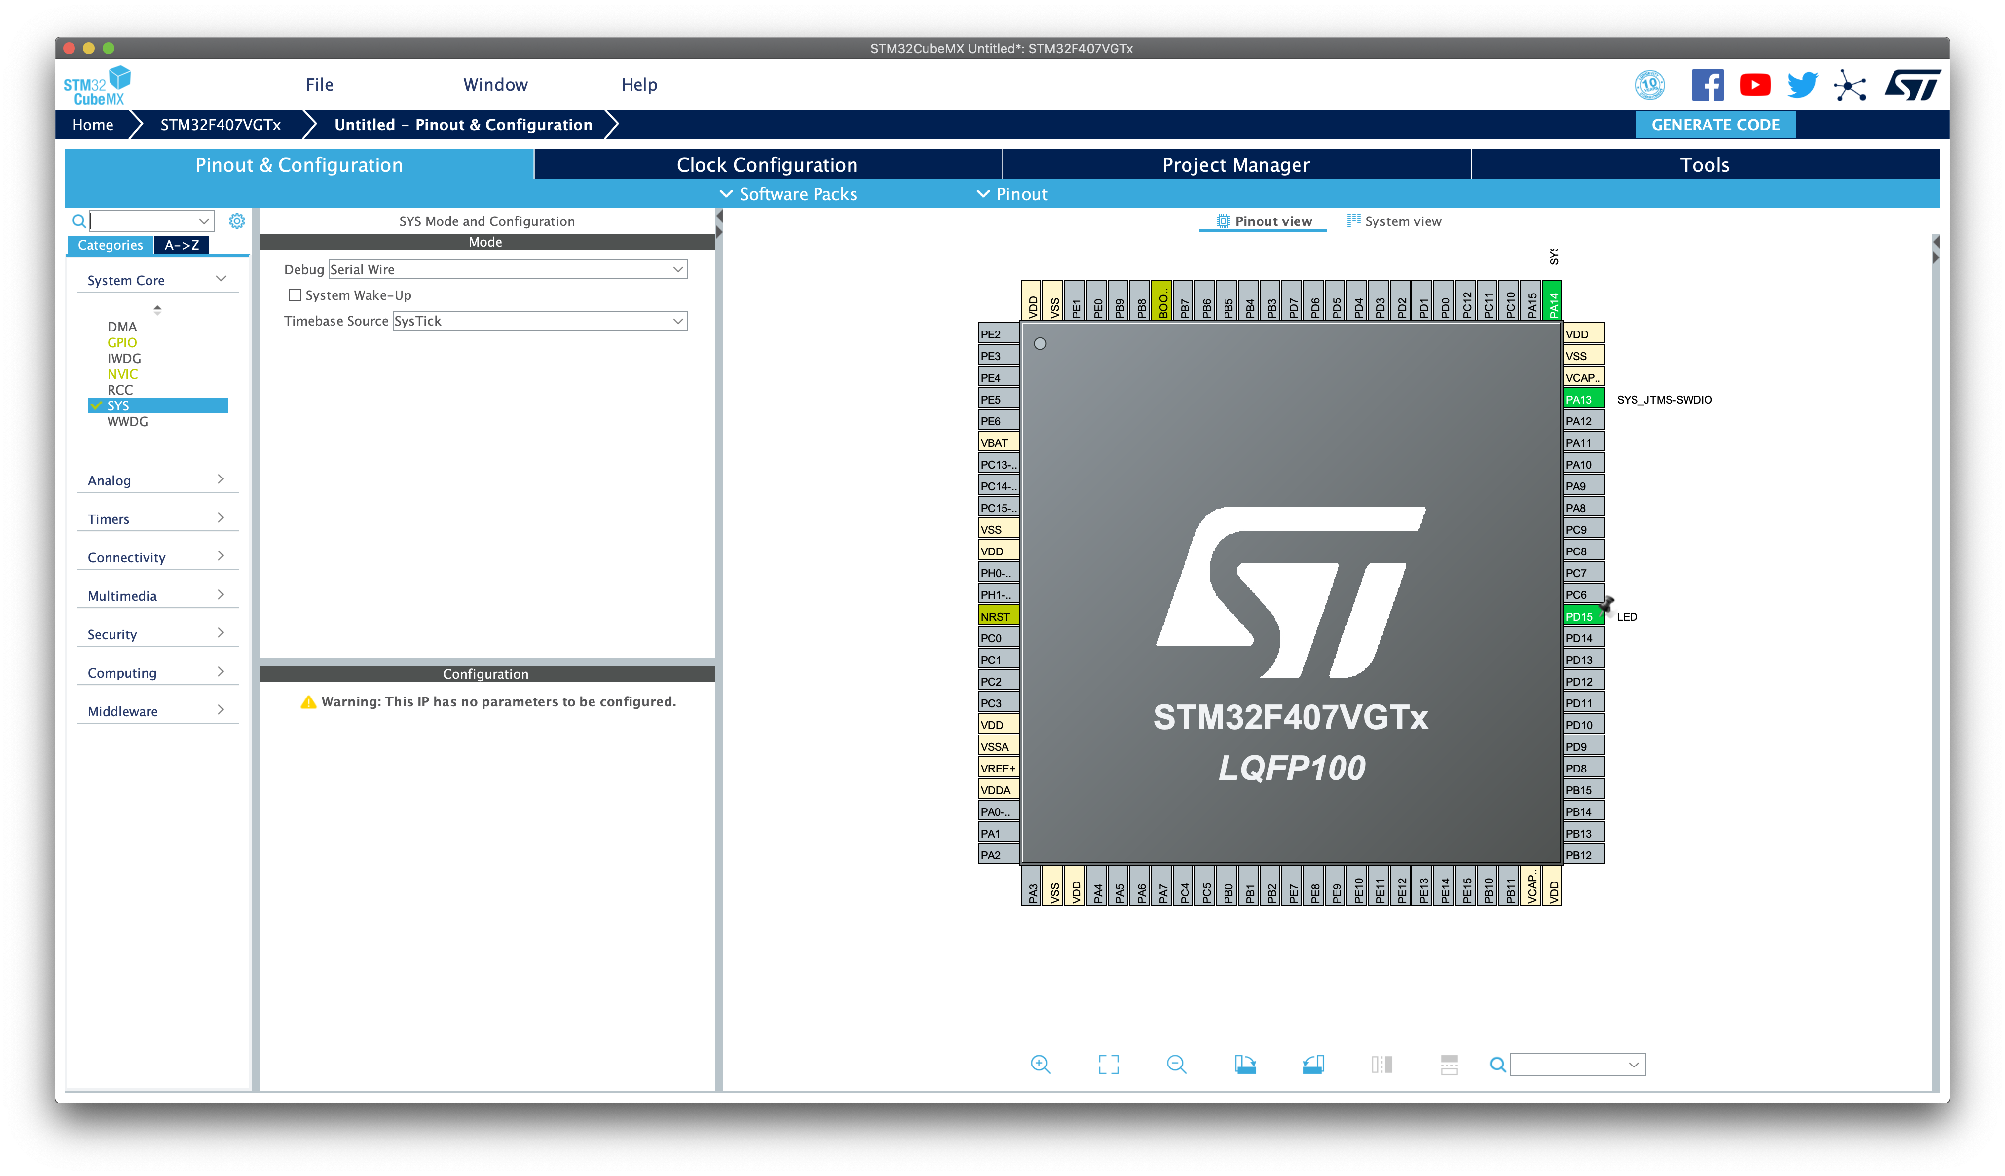
Task: Click the GENERATE CODE button
Action: click(1714, 125)
